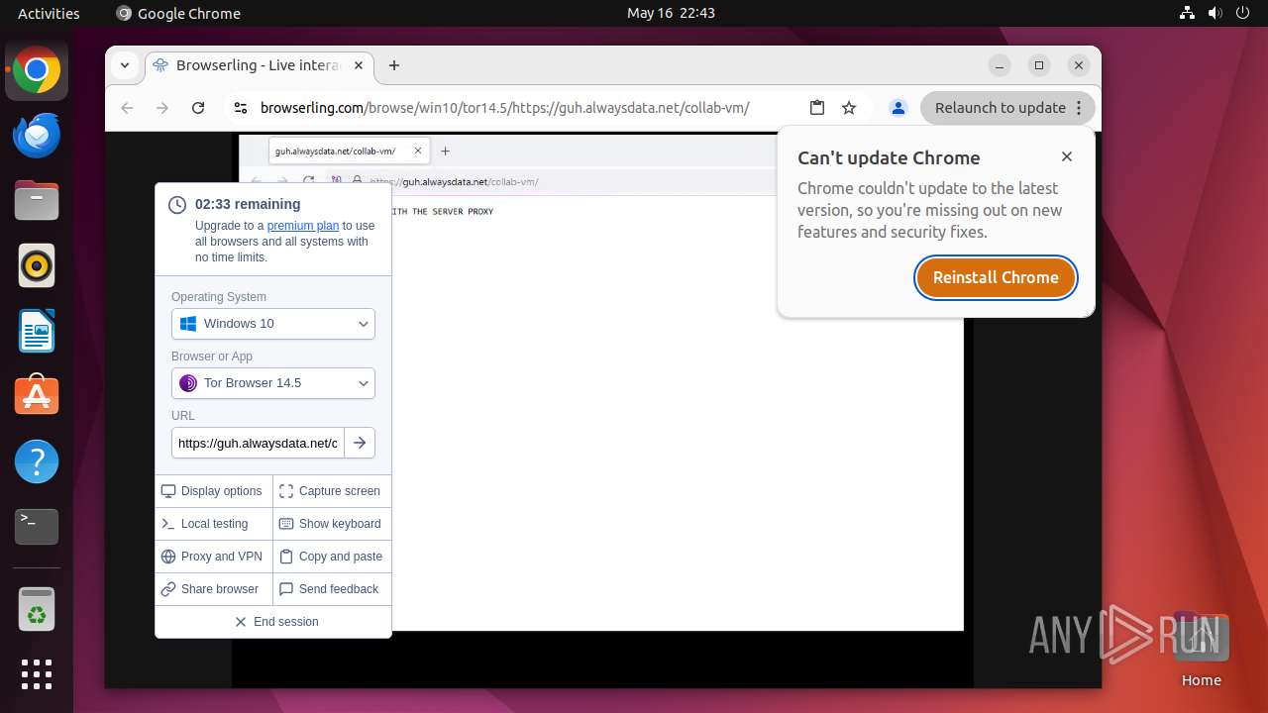Click '02:33 remaining' timer text
This screenshot has height=713, width=1268.
pyautogui.click(x=248, y=204)
